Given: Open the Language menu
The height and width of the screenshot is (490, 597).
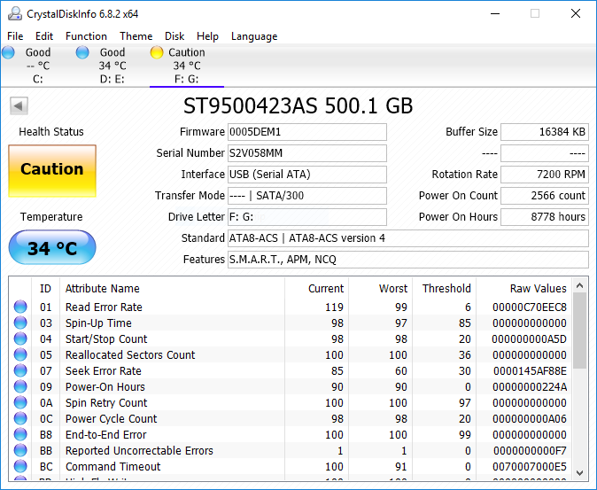Looking at the screenshot, I should point(254,36).
